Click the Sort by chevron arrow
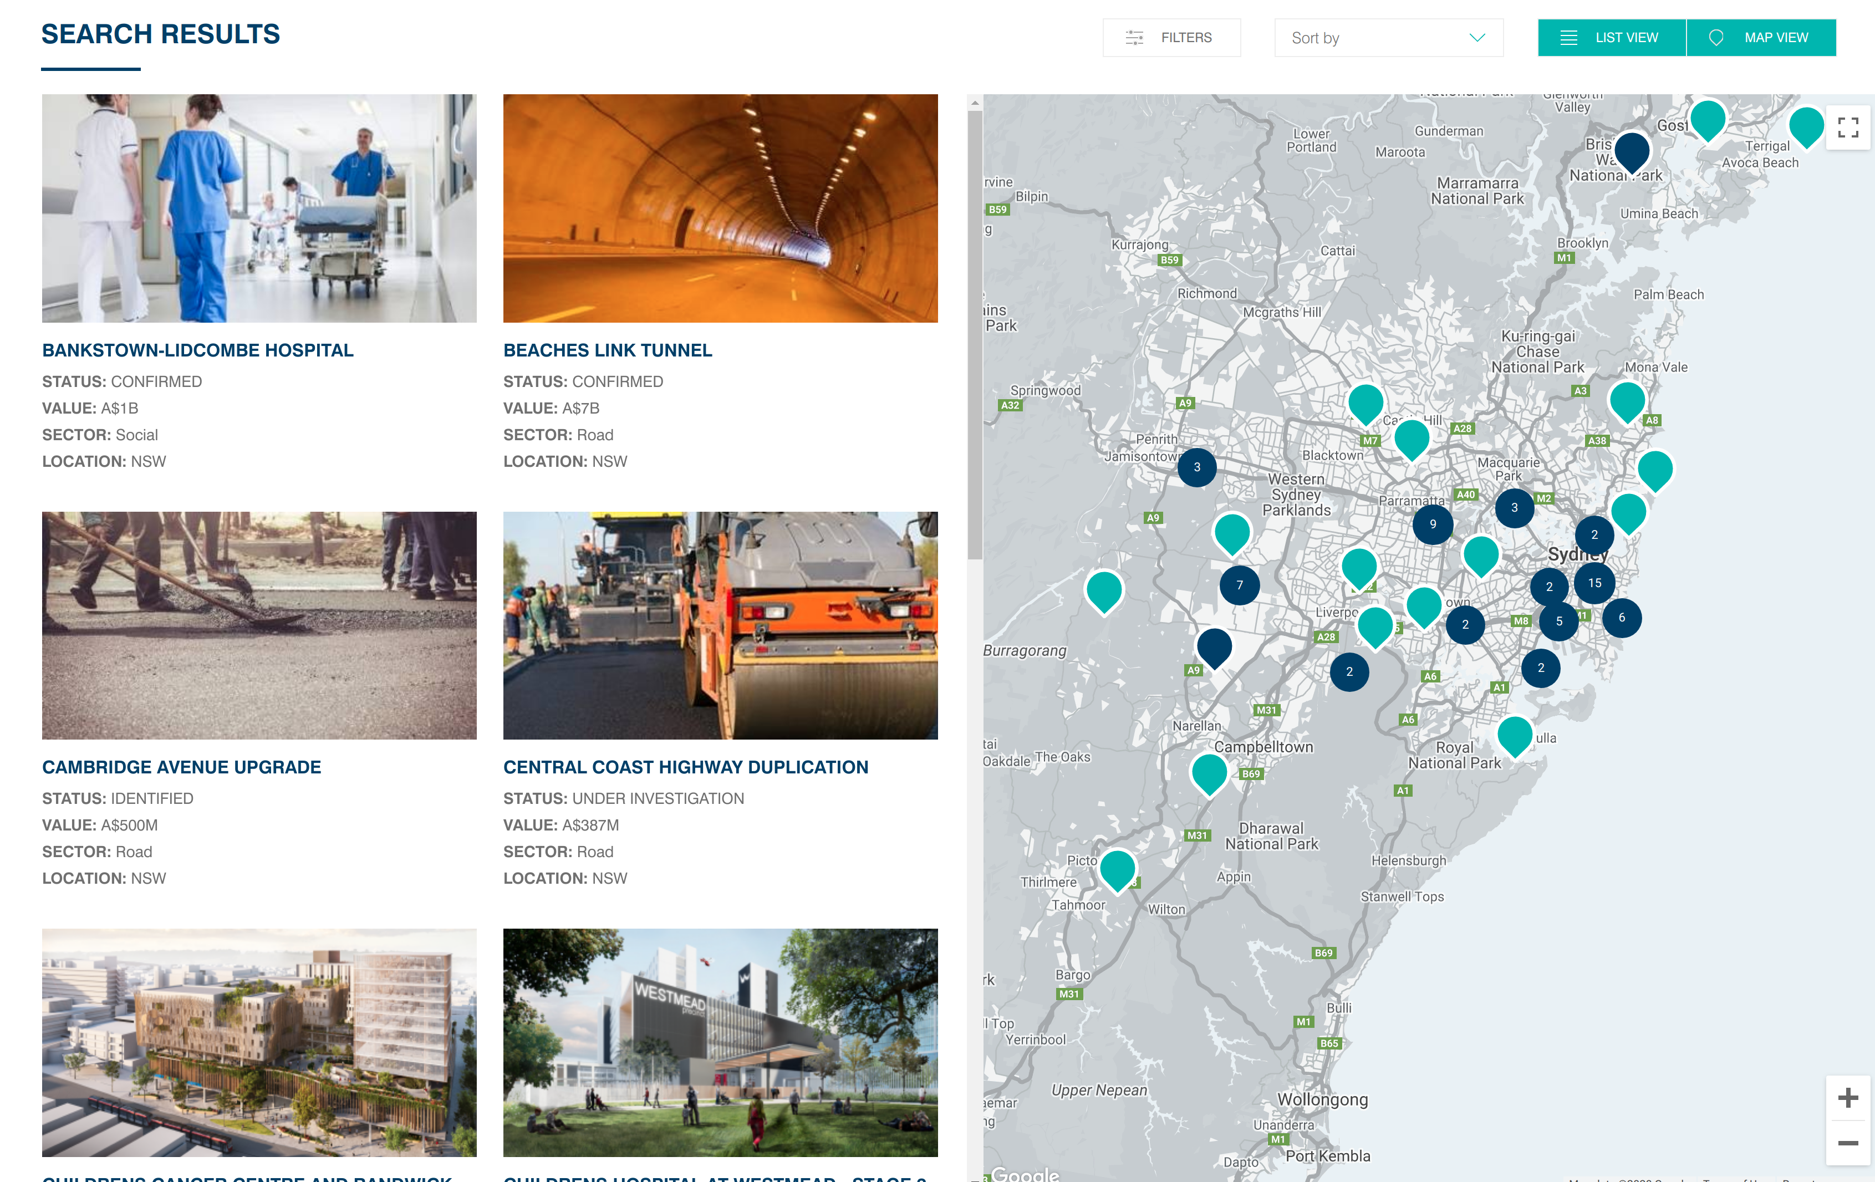The width and height of the screenshot is (1875, 1182). 1476,37
